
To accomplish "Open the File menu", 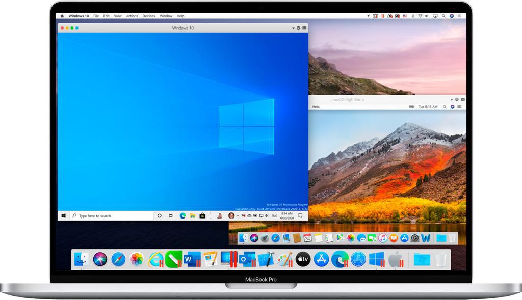I will pyautogui.click(x=96, y=16).
